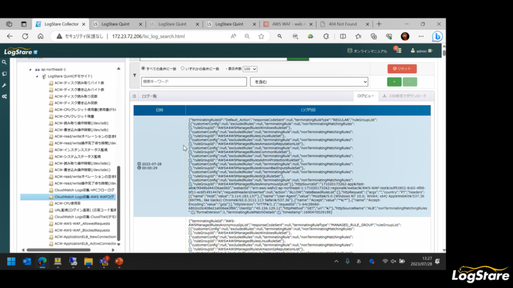Switch to the LogStare Collector tab

point(61,24)
